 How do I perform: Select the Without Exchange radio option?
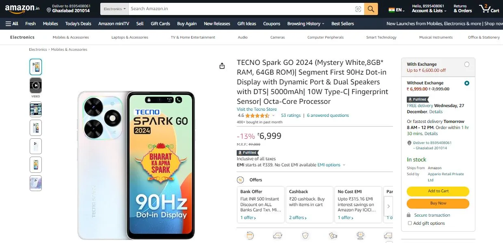tap(467, 83)
